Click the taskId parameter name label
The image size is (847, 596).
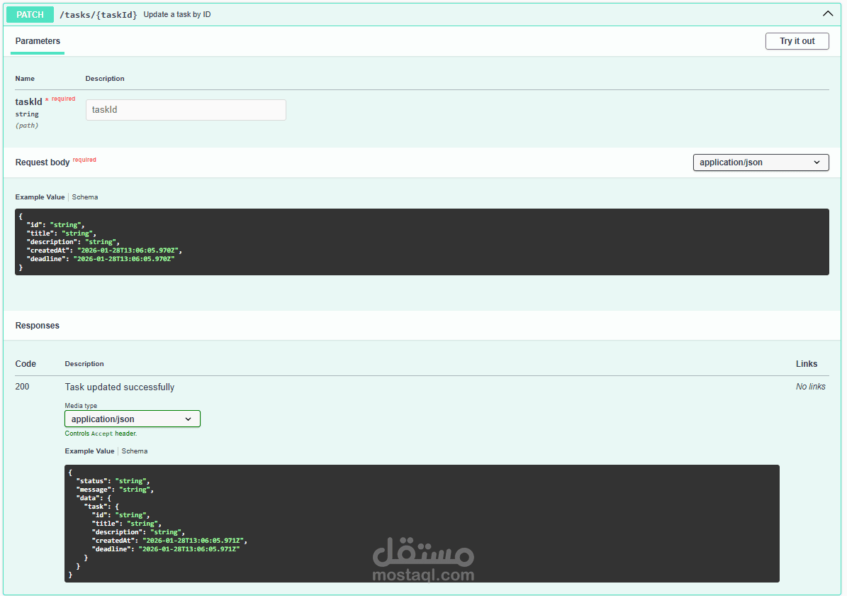28,101
